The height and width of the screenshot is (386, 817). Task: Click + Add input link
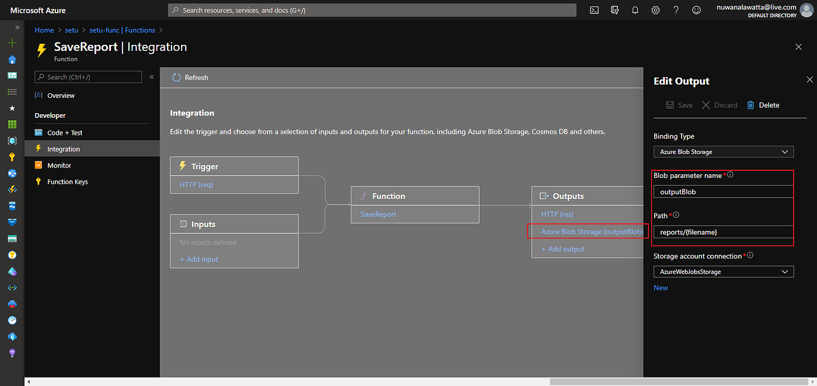tap(199, 259)
